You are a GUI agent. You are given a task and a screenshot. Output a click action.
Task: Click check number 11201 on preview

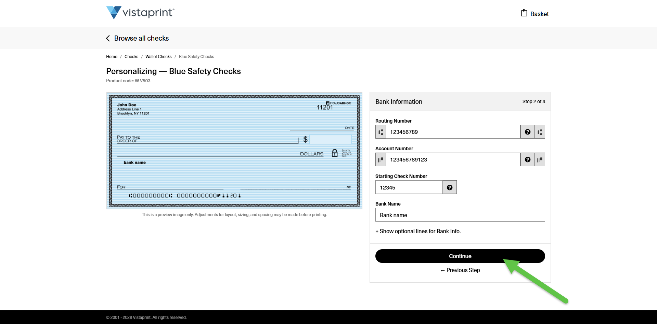click(325, 108)
